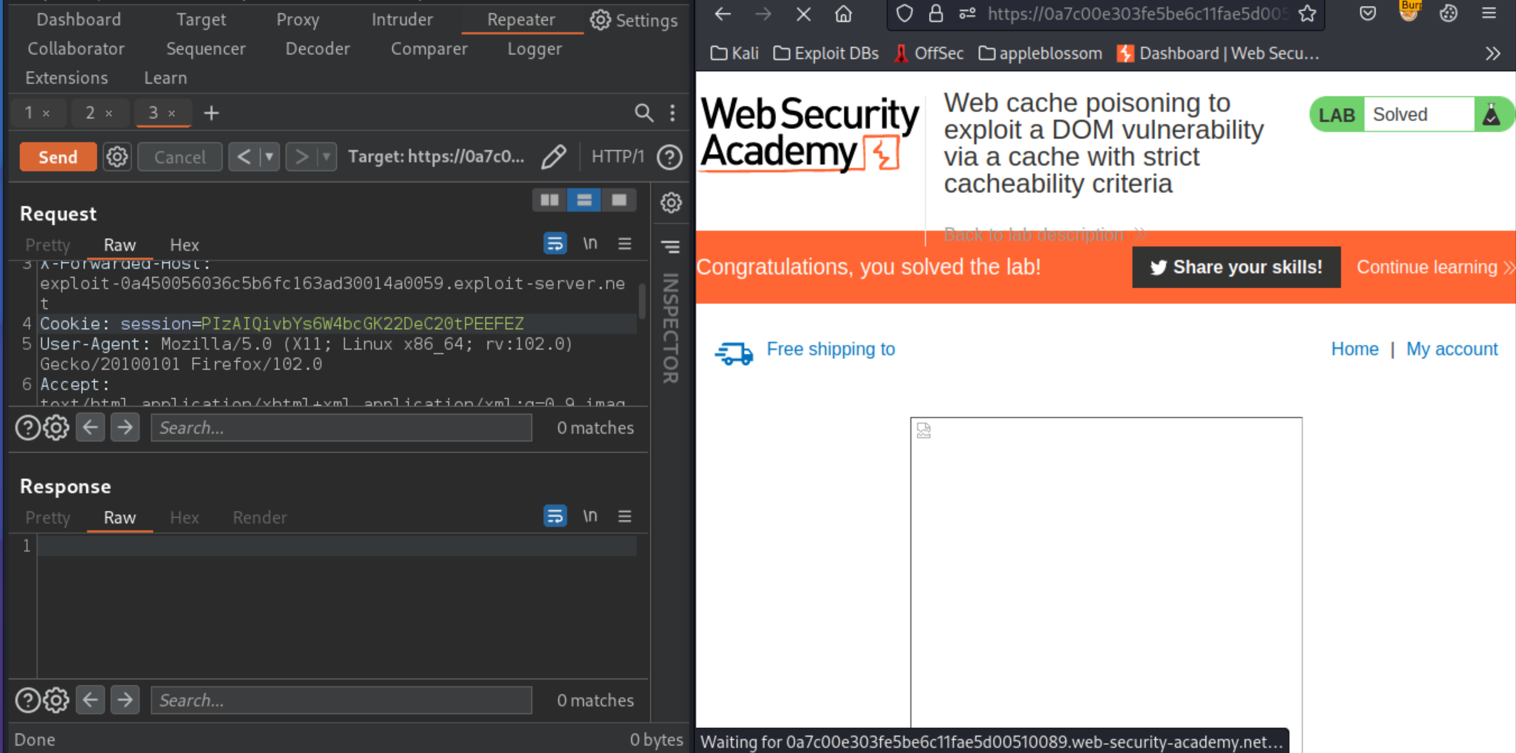This screenshot has height=753, width=1516.
Task: Open Burp Settings
Action: 634,20
